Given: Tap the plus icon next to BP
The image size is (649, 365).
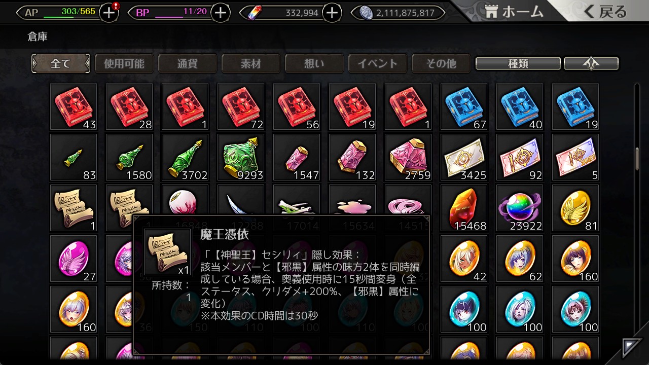Looking at the screenshot, I should coord(220,13).
